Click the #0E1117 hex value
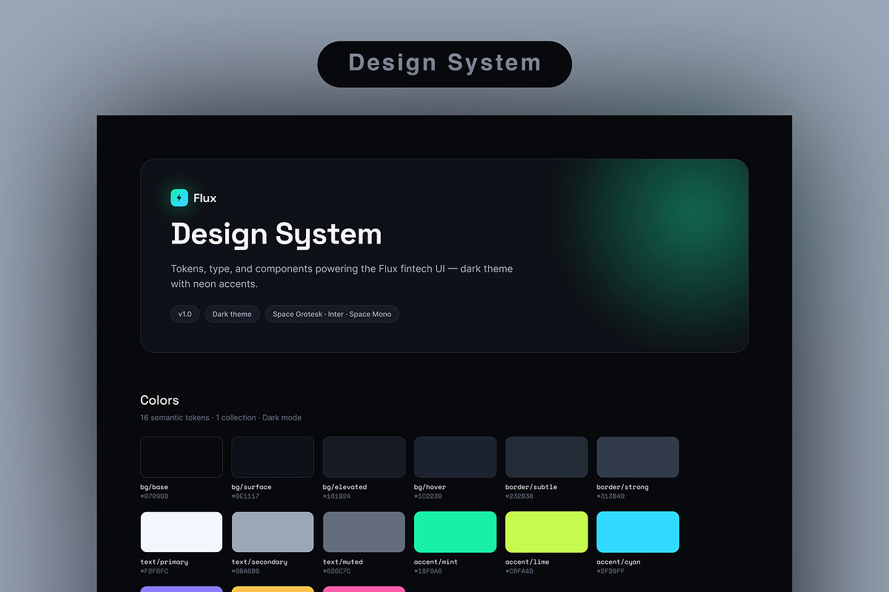Image resolution: width=889 pixels, height=592 pixels. click(246, 497)
